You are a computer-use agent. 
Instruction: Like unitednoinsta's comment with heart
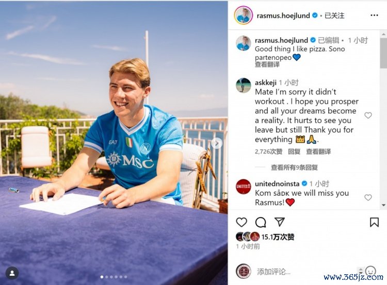click(368, 197)
